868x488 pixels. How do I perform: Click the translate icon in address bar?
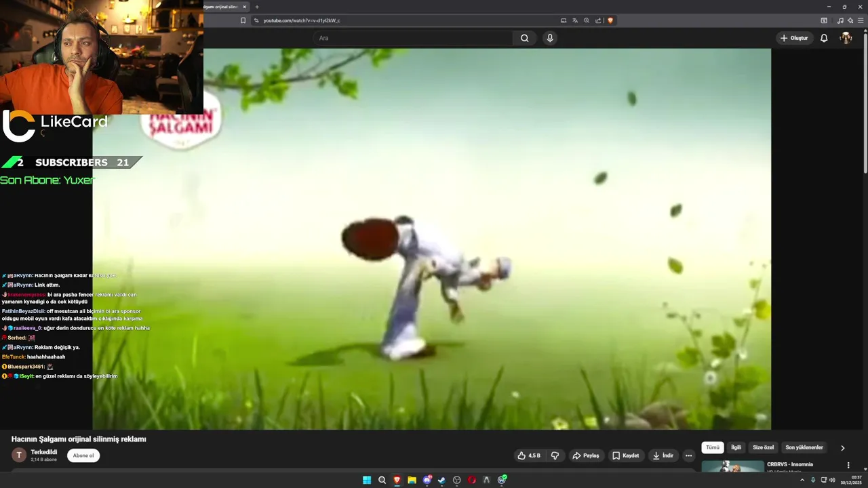[x=575, y=20]
